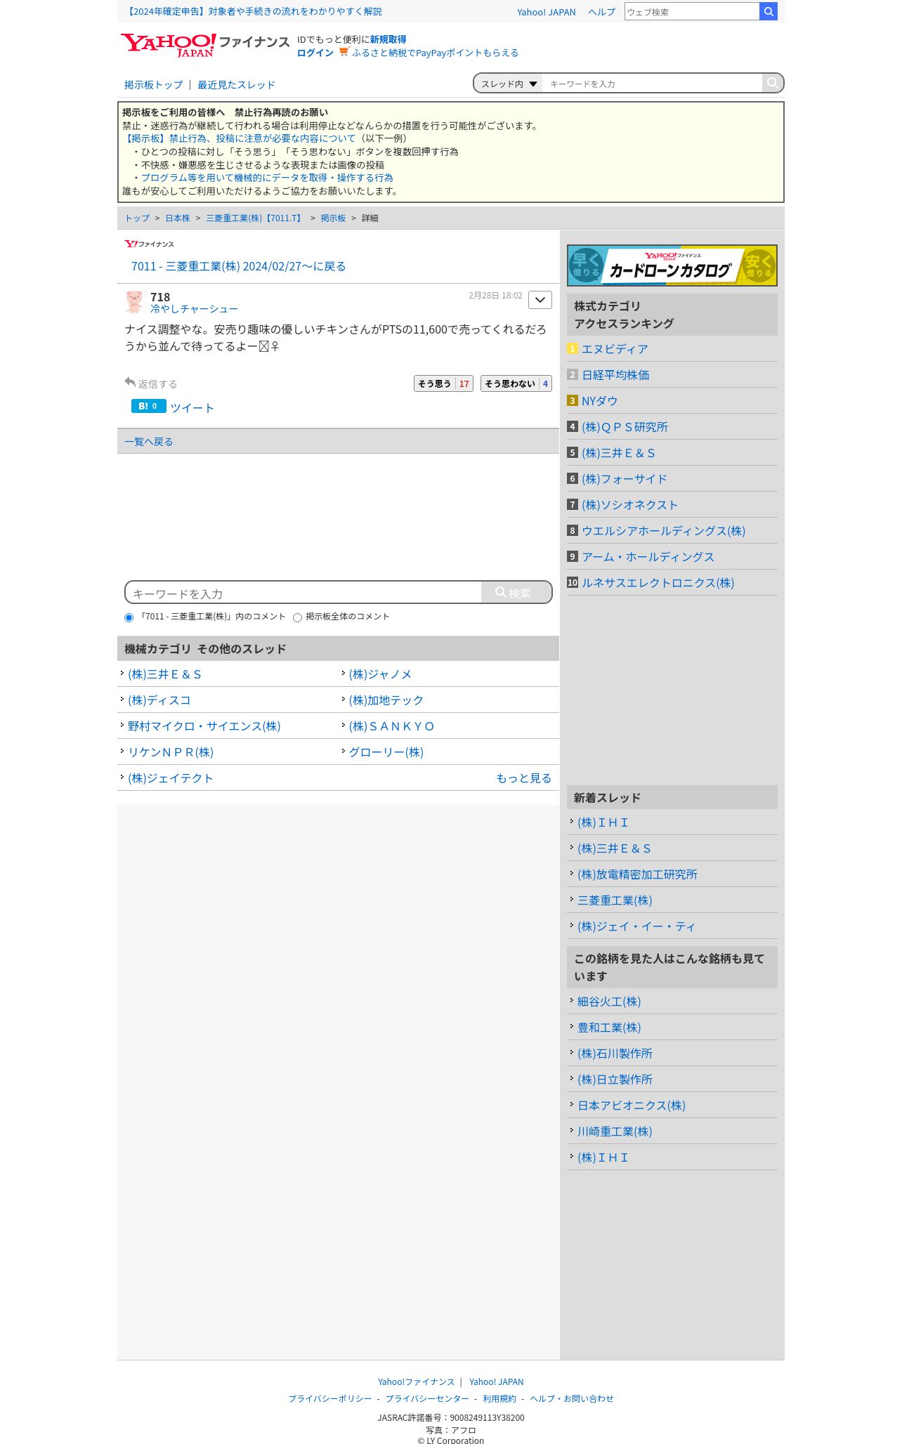902x1444 pixels.
Task: Click the 2024年確定申告 notice link
Action: click(254, 11)
